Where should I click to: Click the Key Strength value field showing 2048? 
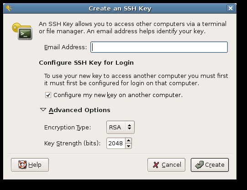(116, 144)
